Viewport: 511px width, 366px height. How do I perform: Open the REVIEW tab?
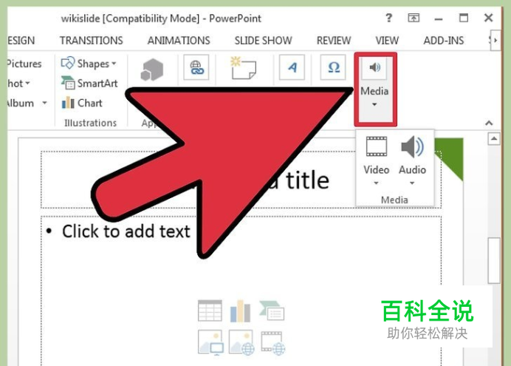[x=334, y=41]
